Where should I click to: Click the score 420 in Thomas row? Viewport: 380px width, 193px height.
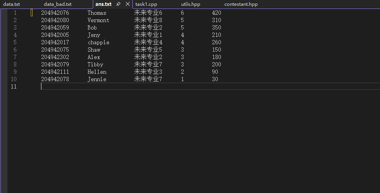click(217, 12)
